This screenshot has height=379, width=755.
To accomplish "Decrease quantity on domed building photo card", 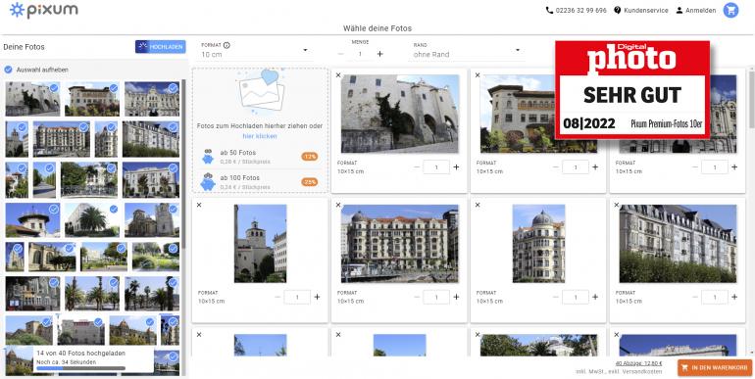I will [x=556, y=298].
